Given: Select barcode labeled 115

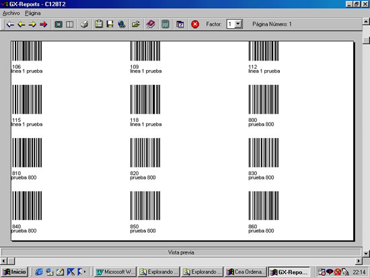Looking at the screenshot, I should pyautogui.click(x=27, y=99).
